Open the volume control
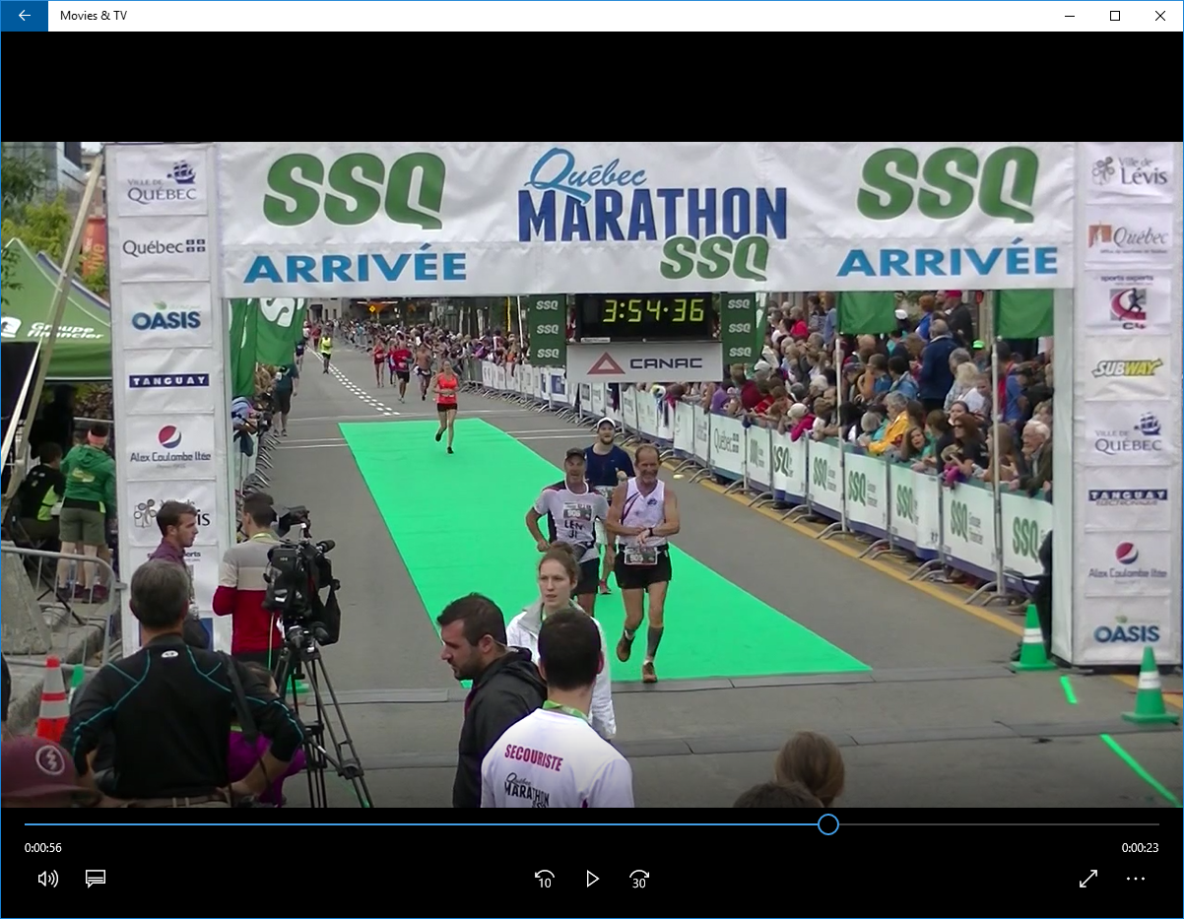This screenshot has width=1184, height=919. (47, 879)
